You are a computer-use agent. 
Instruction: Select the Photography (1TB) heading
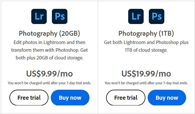(x=146, y=34)
